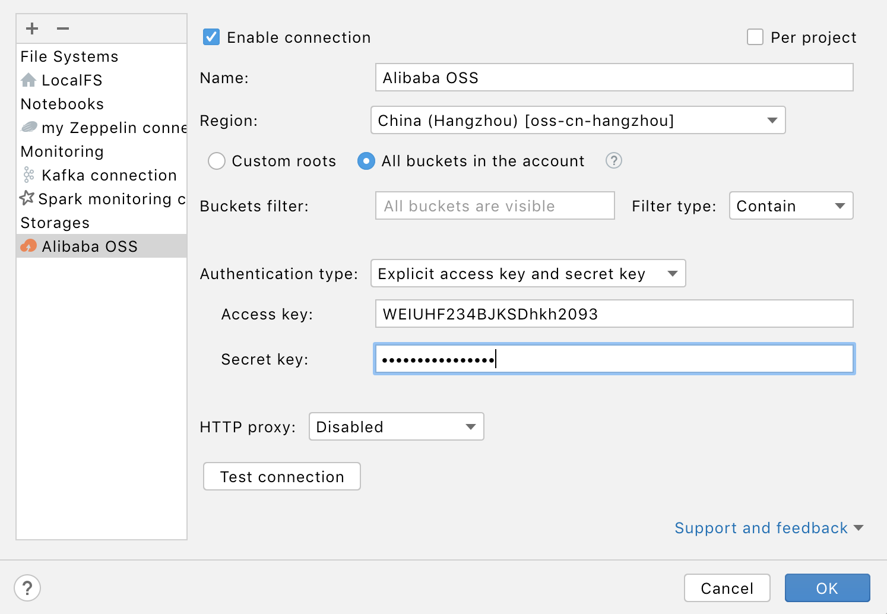
Task: Open dialog help with the question mark button
Action: pos(27,588)
